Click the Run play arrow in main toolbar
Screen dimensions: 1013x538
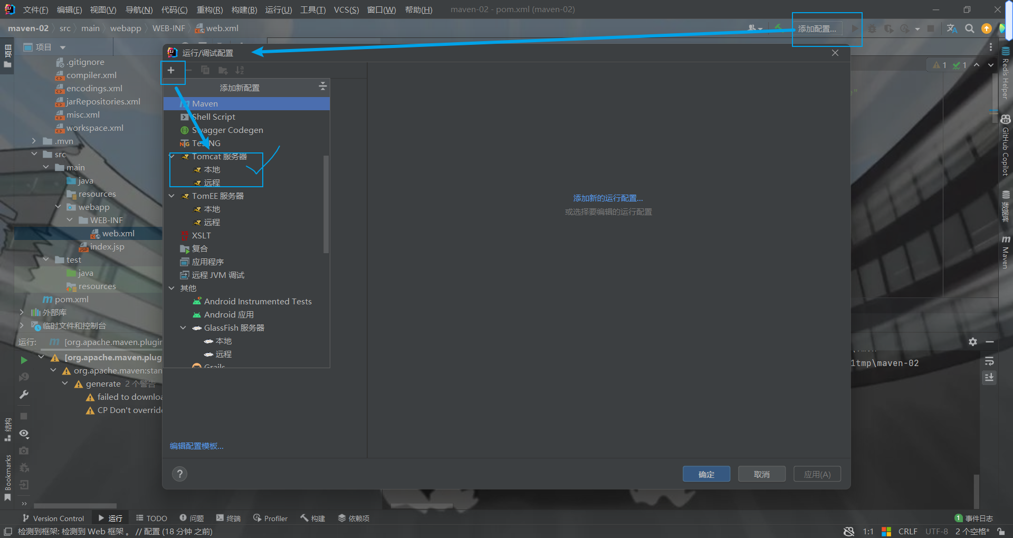(855, 28)
